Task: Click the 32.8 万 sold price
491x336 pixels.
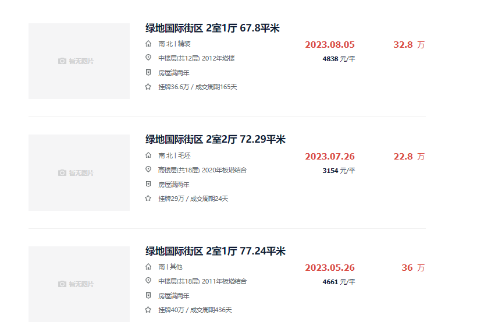Action: [x=408, y=45]
